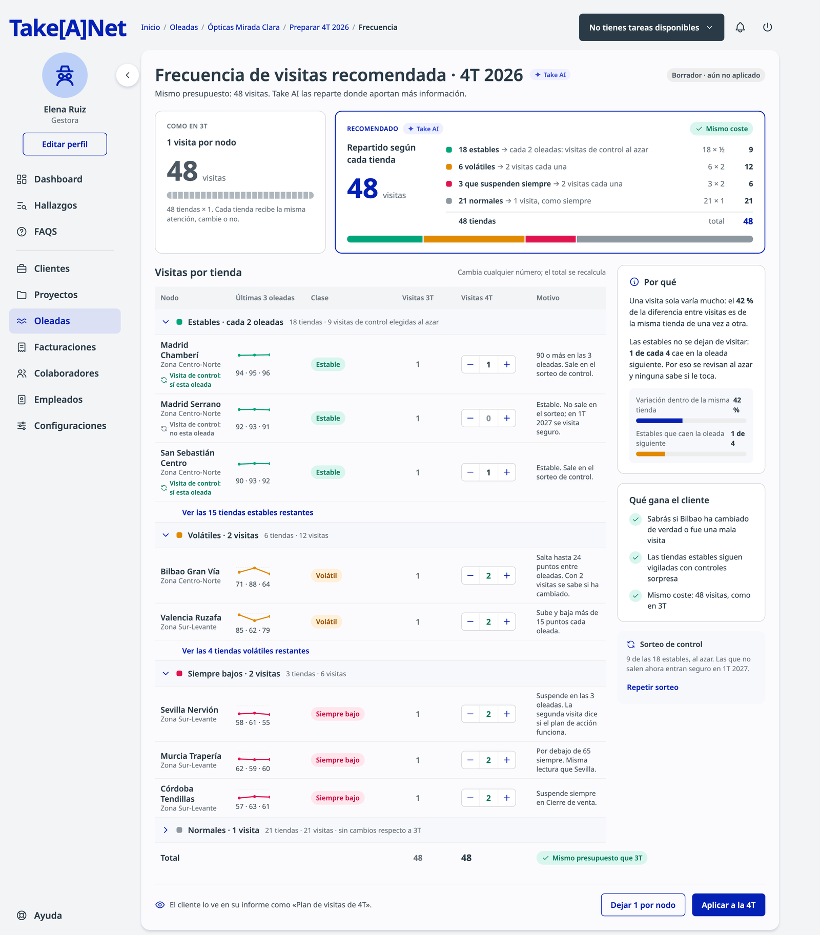Click the Ayuda lifebuoy icon

click(22, 916)
